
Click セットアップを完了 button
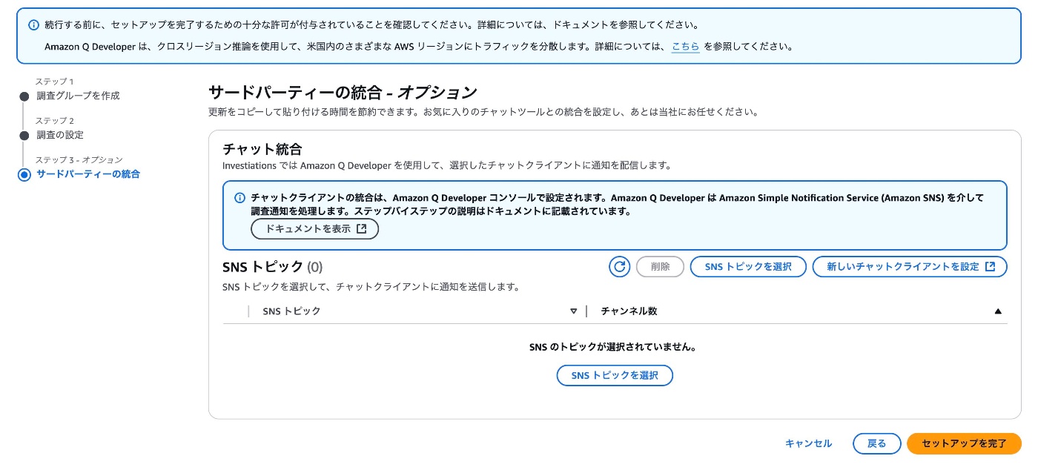tap(964, 444)
